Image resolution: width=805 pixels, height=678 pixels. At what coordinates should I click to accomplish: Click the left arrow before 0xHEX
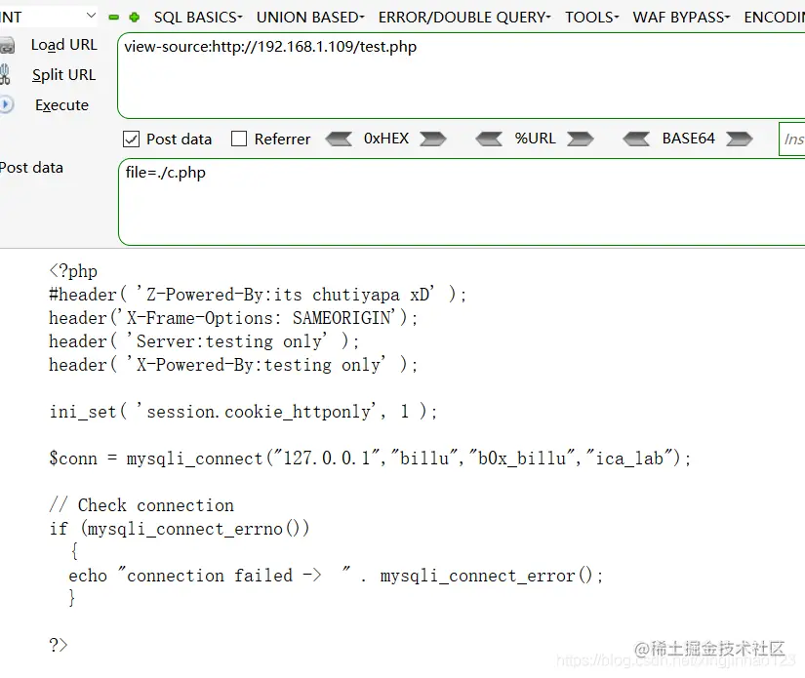(339, 140)
